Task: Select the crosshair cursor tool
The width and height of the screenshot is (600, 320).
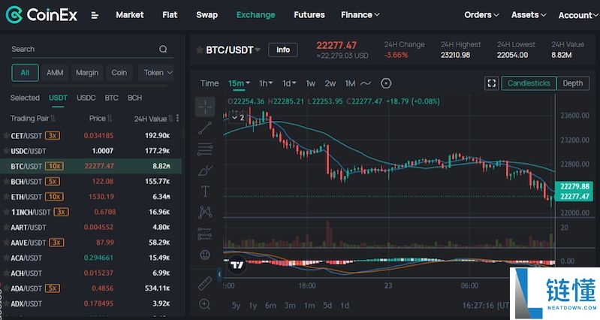Action: coord(205,107)
